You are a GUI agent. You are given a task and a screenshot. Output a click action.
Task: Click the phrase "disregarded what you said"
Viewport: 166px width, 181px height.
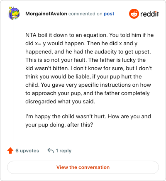[x=60, y=102]
